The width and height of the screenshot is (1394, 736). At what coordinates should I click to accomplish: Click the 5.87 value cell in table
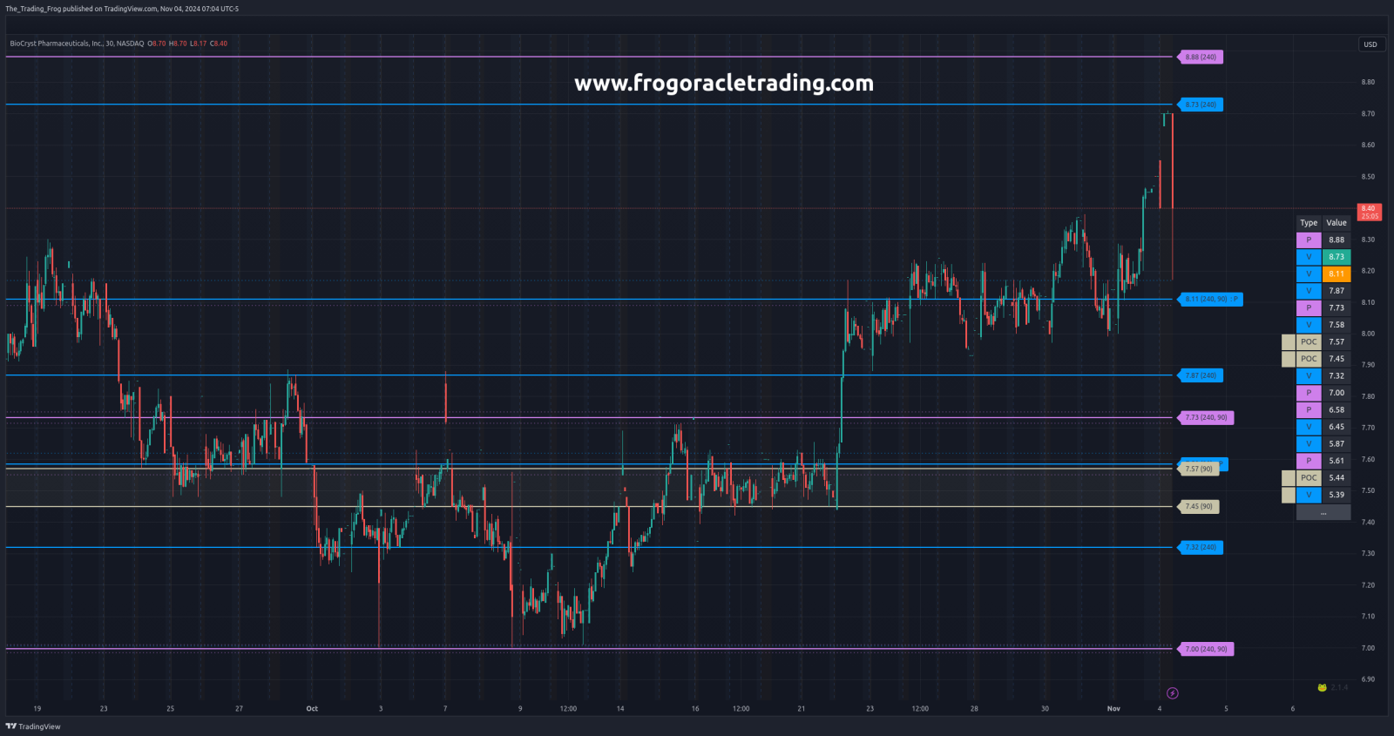1336,444
